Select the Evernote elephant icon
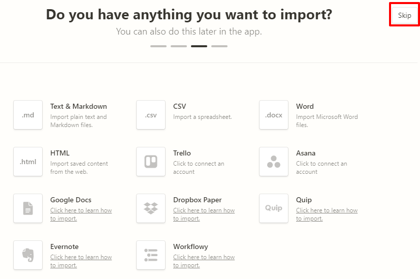This screenshot has width=420, height=279. tap(28, 255)
